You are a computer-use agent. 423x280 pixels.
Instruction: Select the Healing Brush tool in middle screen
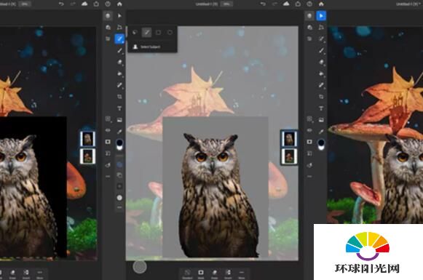(x=119, y=85)
